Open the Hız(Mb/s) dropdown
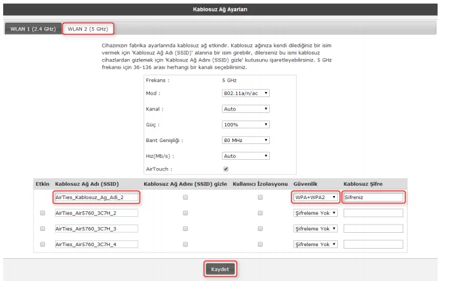The height and width of the screenshot is (281, 456). click(x=246, y=155)
